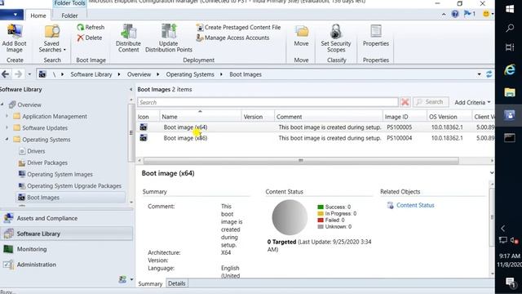Click the Boot image (x86) row icon
The width and height of the screenshot is (522, 294).
pyautogui.click(x=144, y=138)
